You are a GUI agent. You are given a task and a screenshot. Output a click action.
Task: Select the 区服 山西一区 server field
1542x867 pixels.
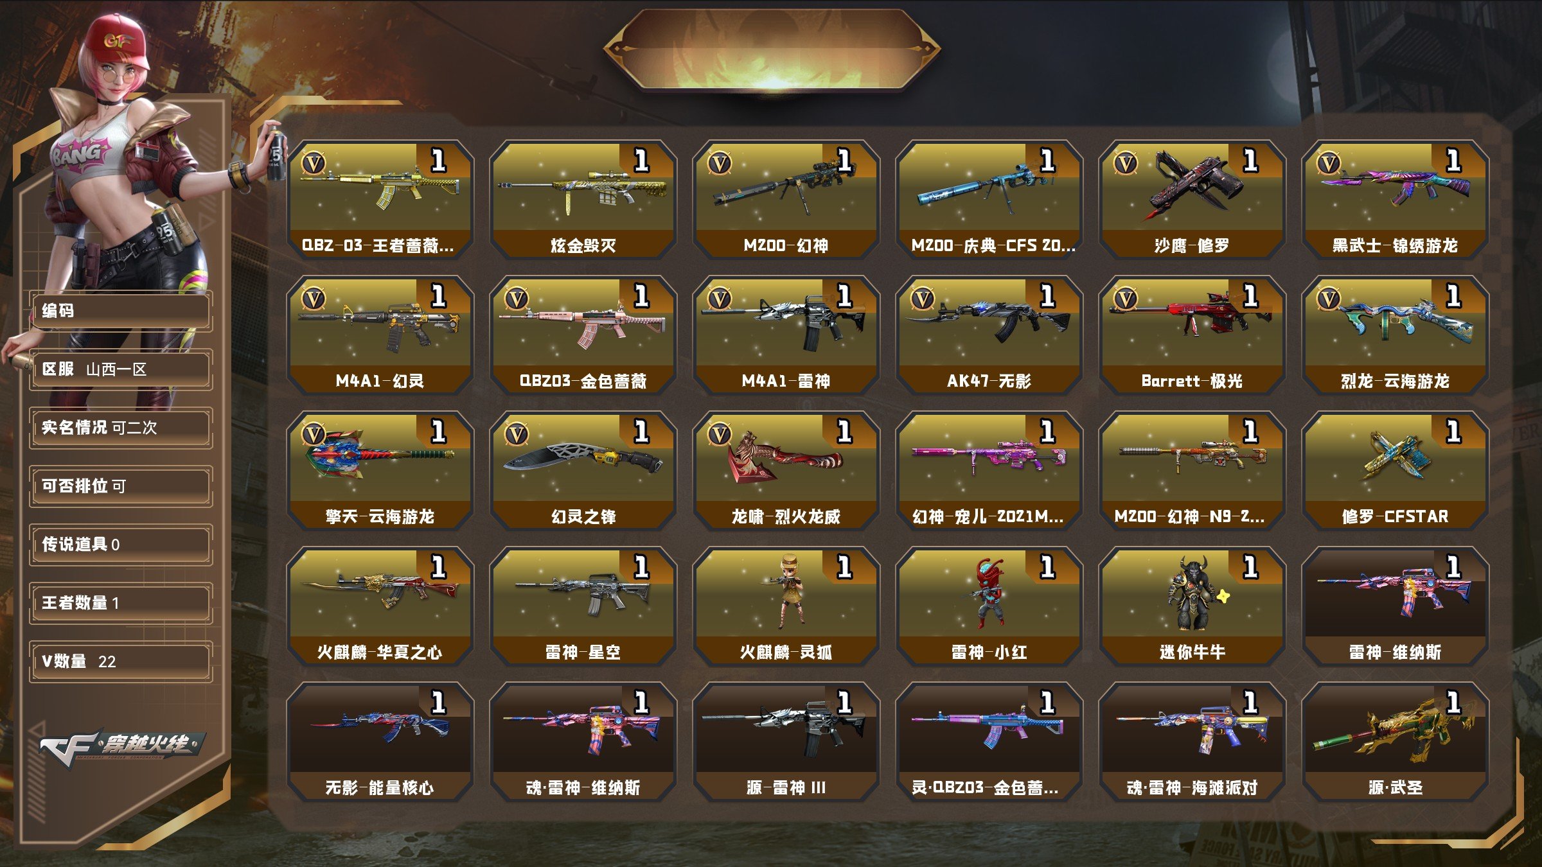(121, 369)
